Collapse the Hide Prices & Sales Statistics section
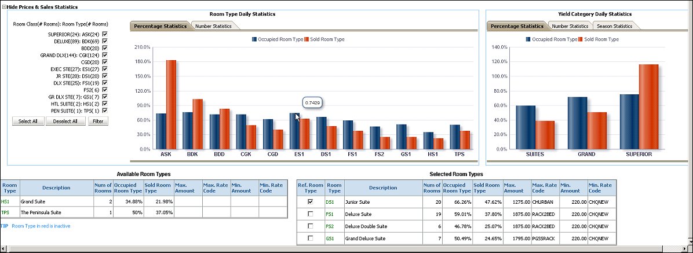 coord(4,6)
